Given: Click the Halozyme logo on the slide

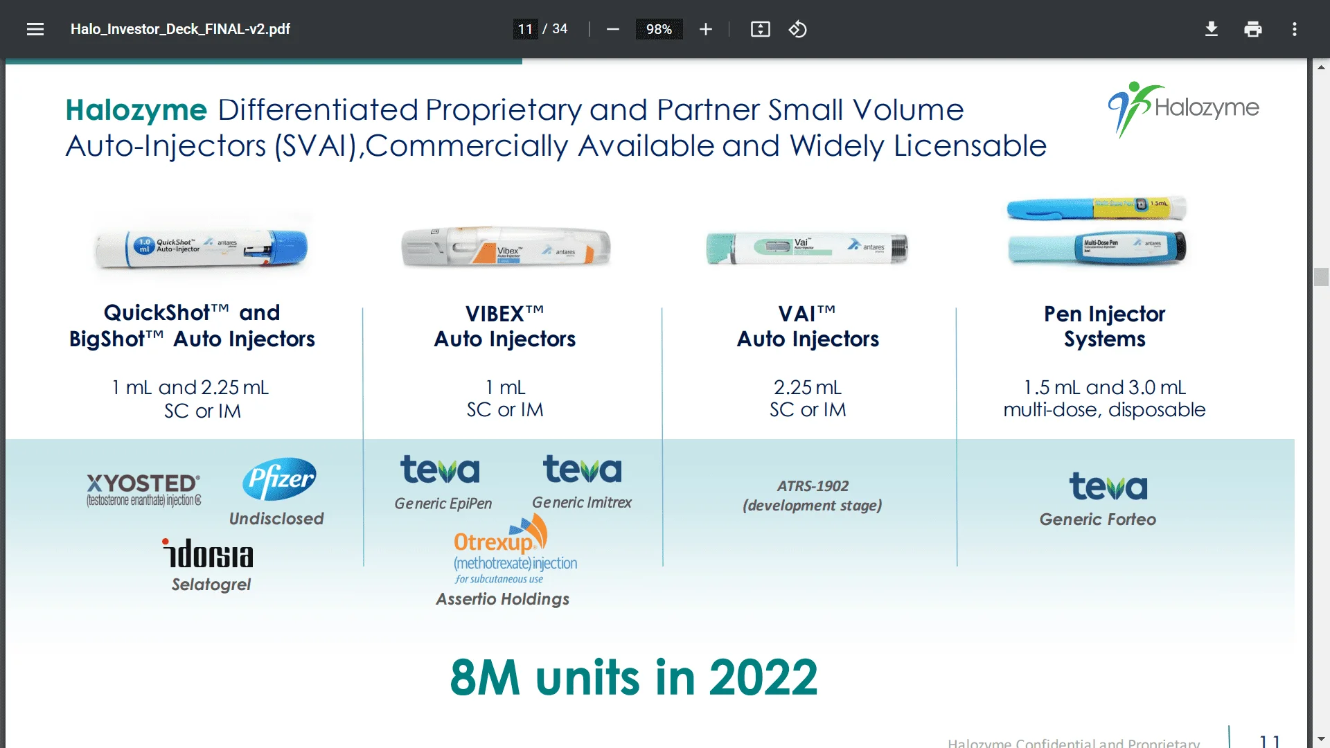Looking at the screenshot, I should [1183, 109].
